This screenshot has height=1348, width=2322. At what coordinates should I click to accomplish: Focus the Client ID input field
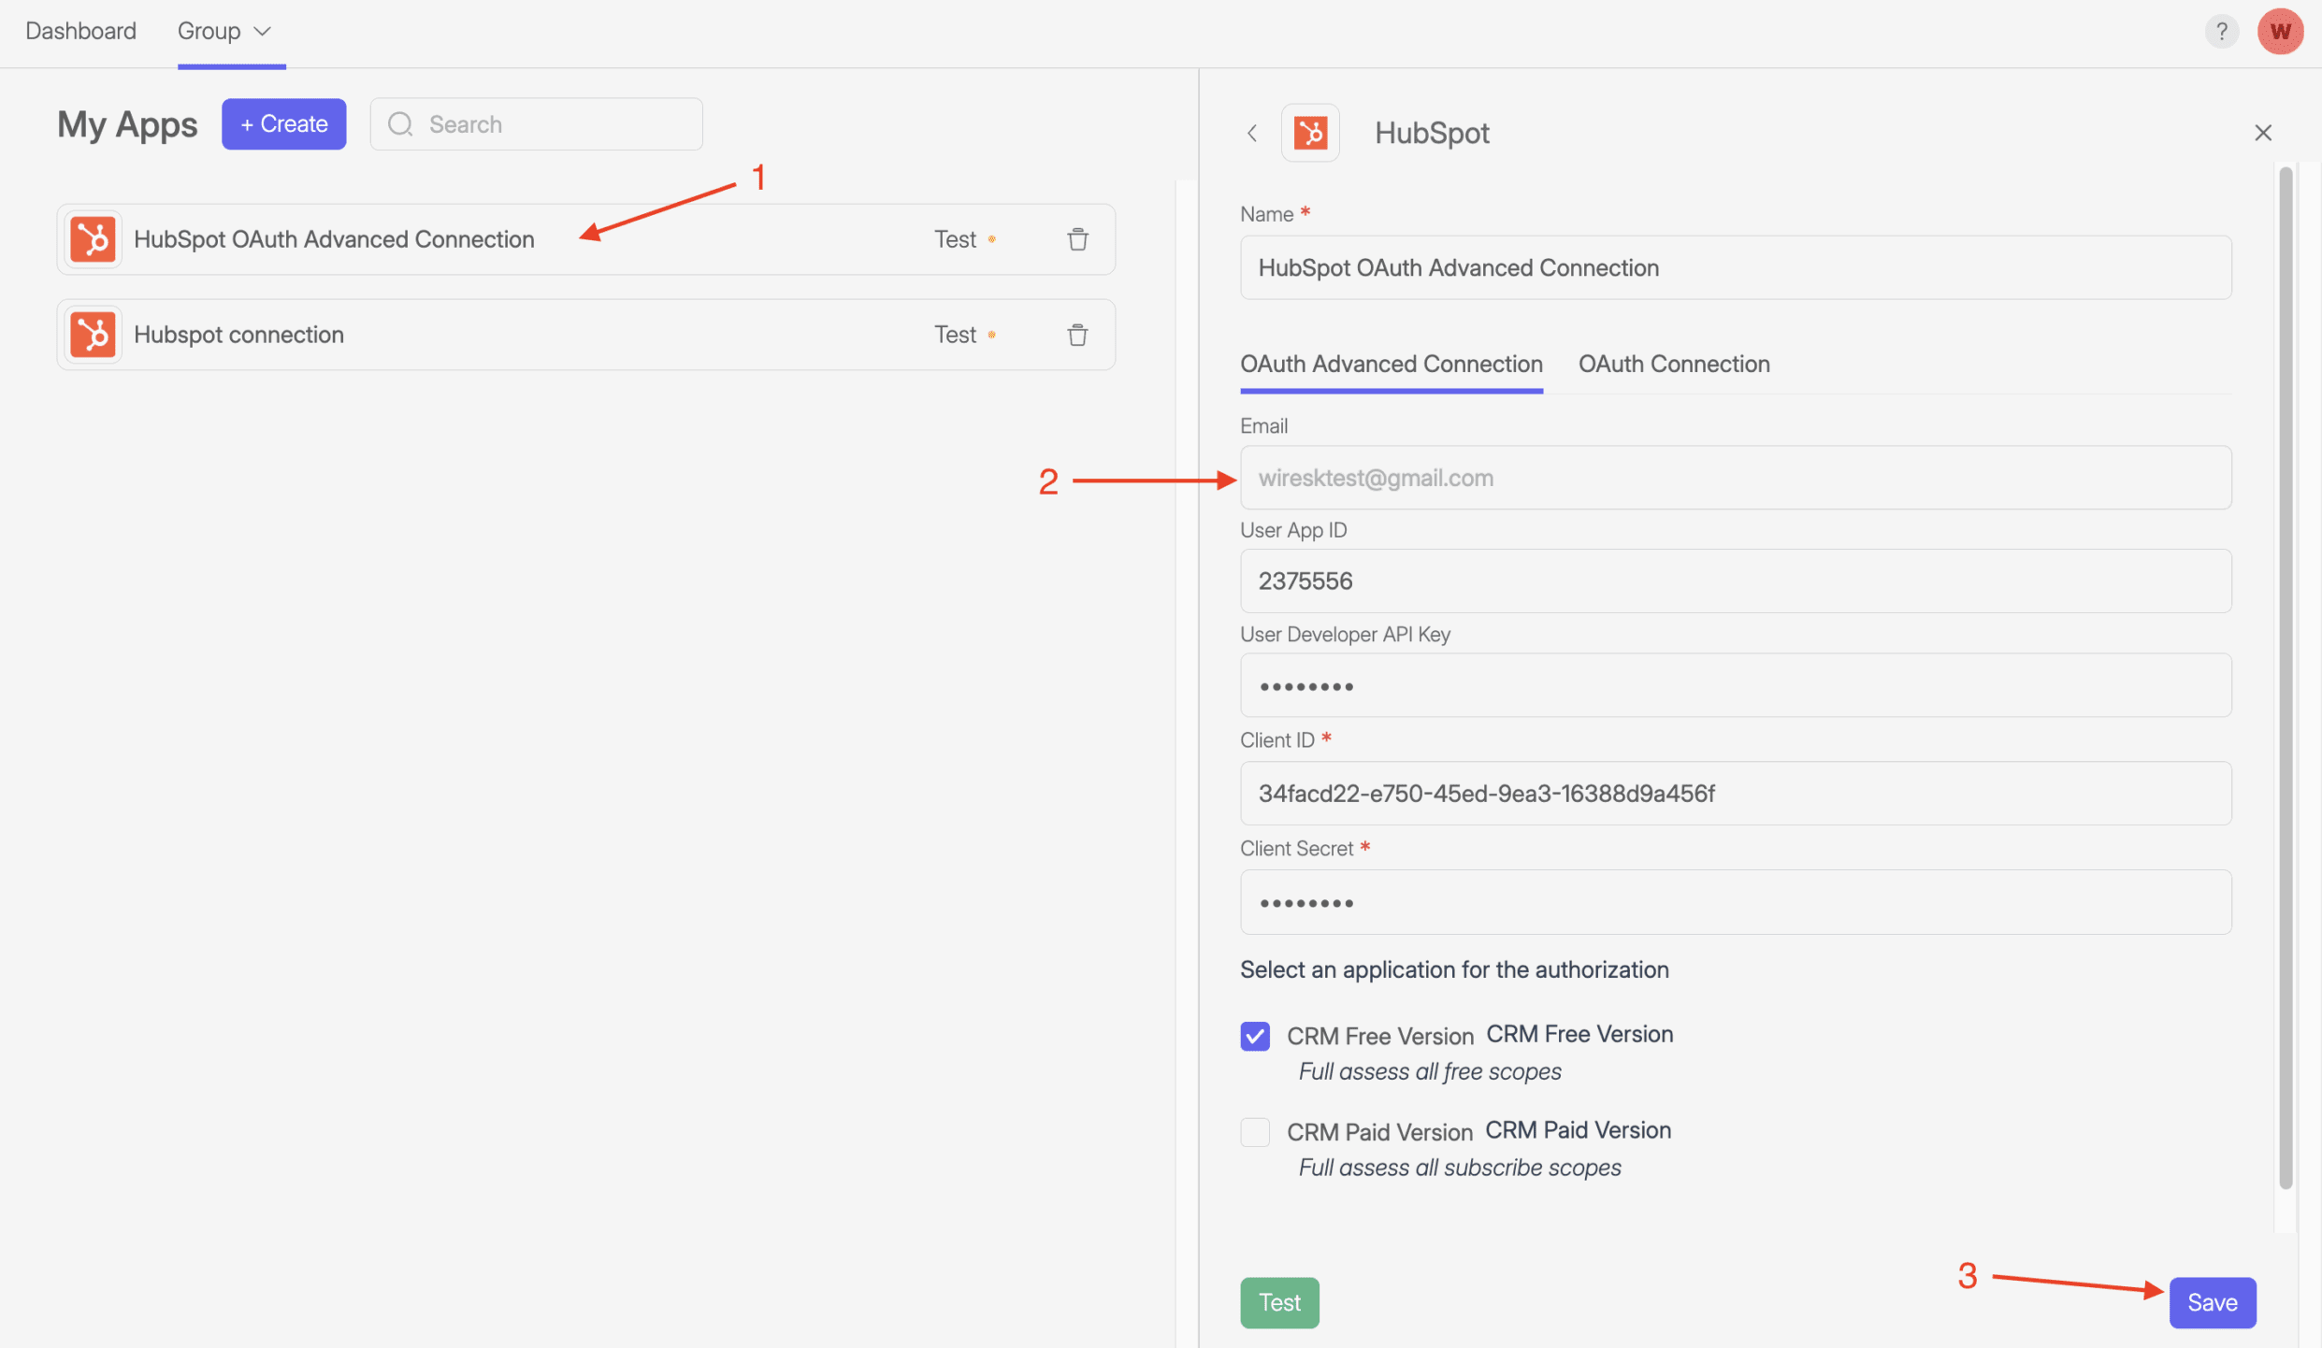[x=1735, y=793]
